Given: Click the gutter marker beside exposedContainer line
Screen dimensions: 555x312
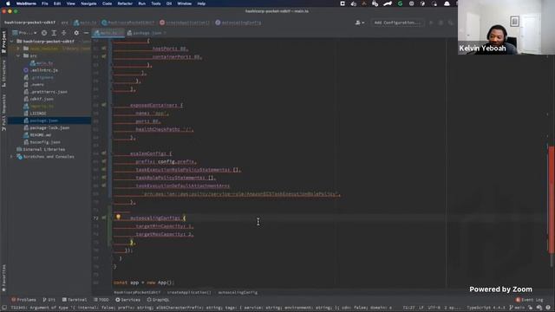Looking at the screenshot, I should click(x=104, y=105).
